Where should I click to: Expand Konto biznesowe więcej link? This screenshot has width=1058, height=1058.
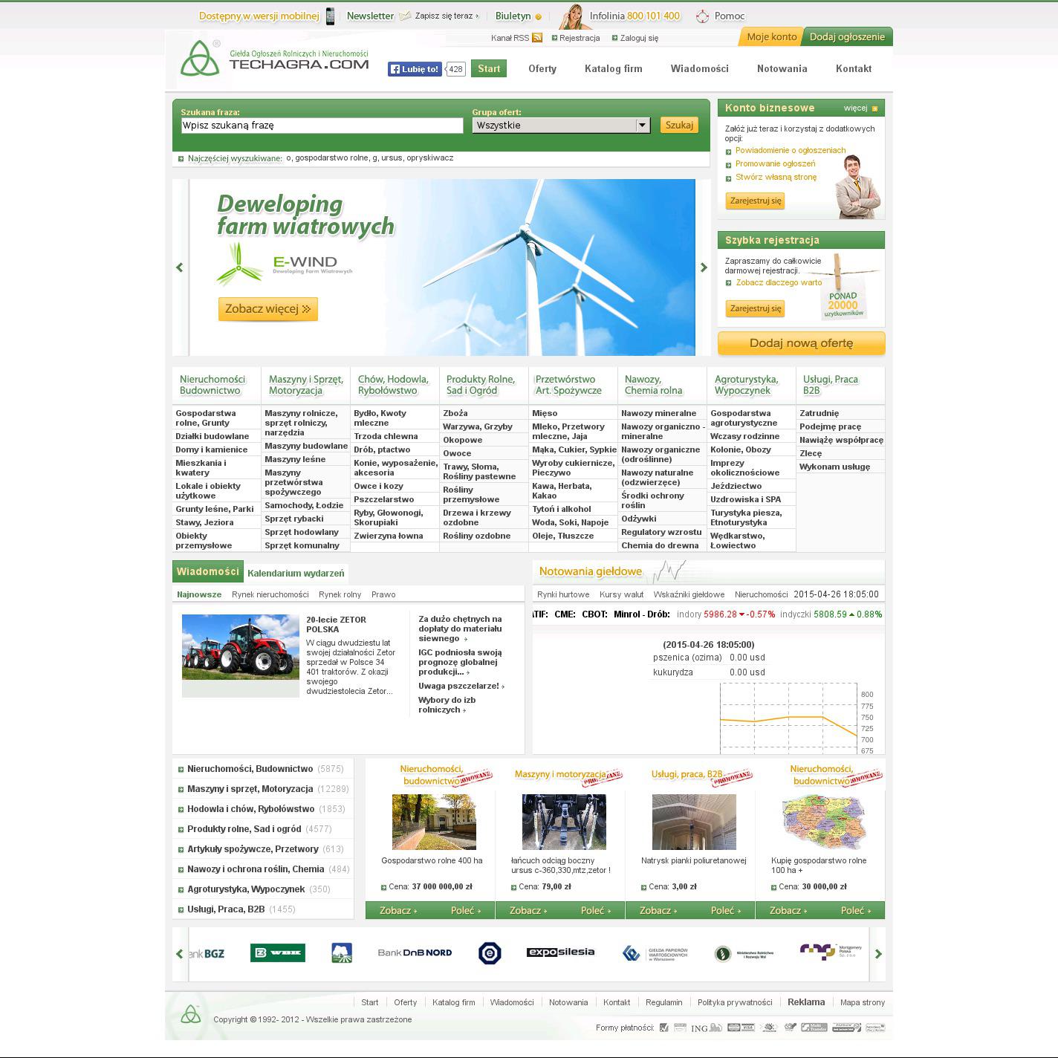click(x=860, y=108)
